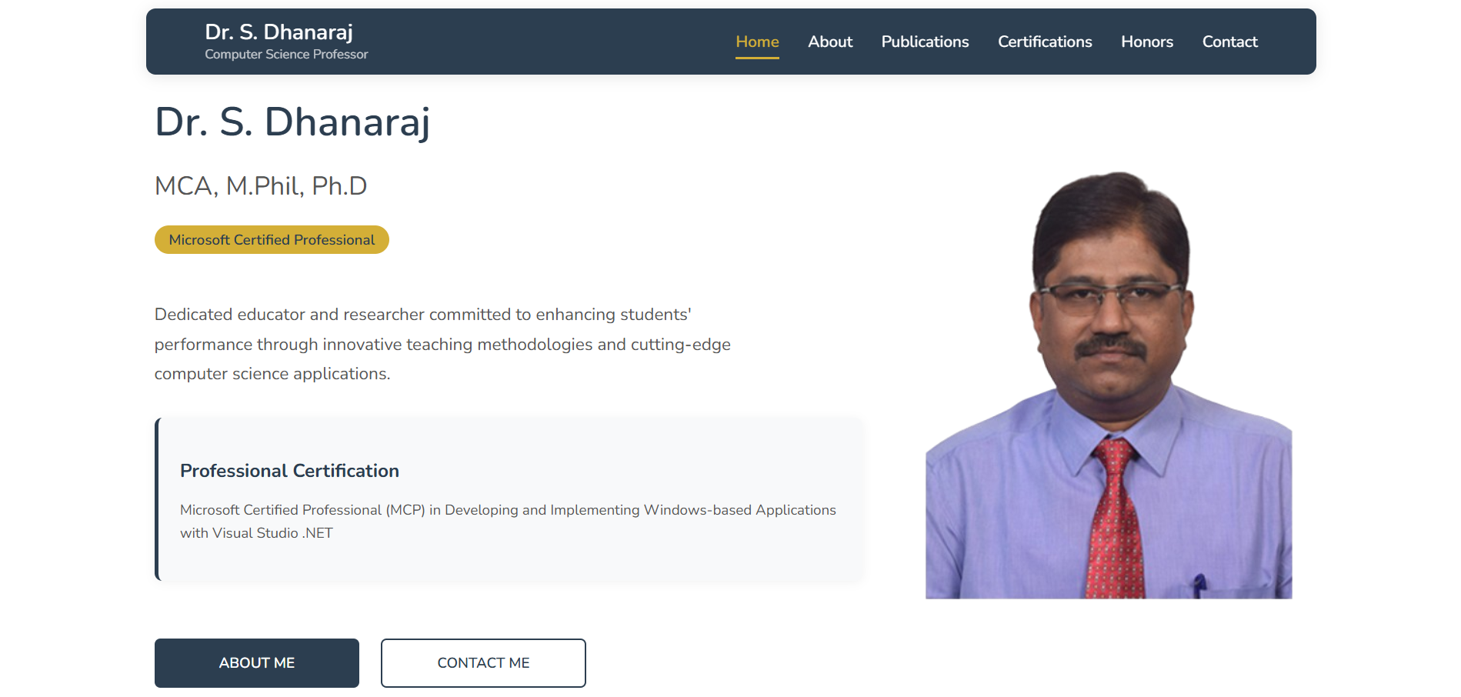1461x697 pixels.
Task: Open the Contact navigation link
Action: click(1229, 42)
